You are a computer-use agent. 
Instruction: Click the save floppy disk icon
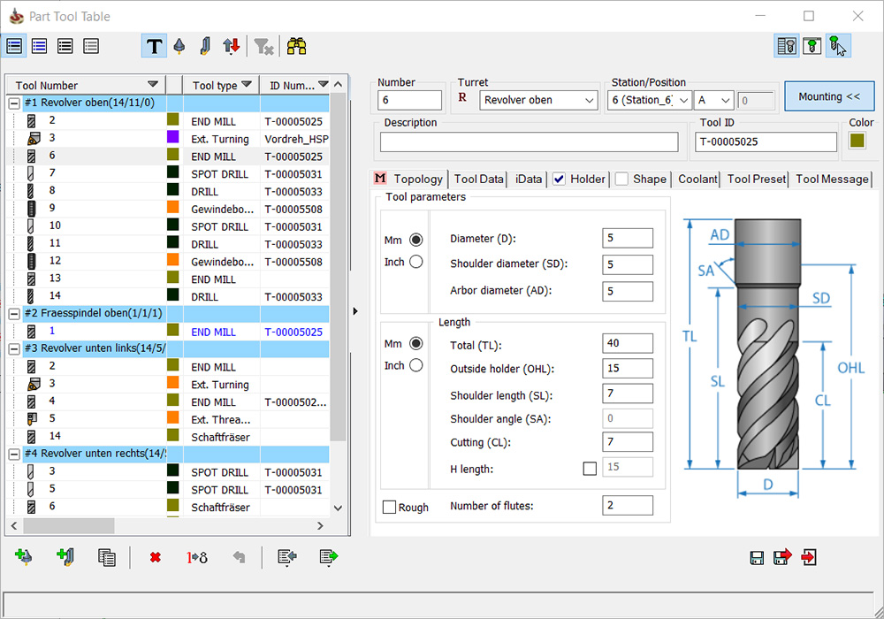(757, 558)
